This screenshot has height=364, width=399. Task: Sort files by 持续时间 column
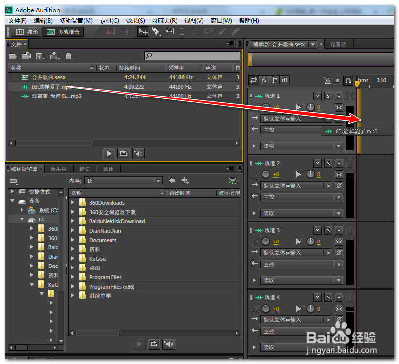(141, 68)
